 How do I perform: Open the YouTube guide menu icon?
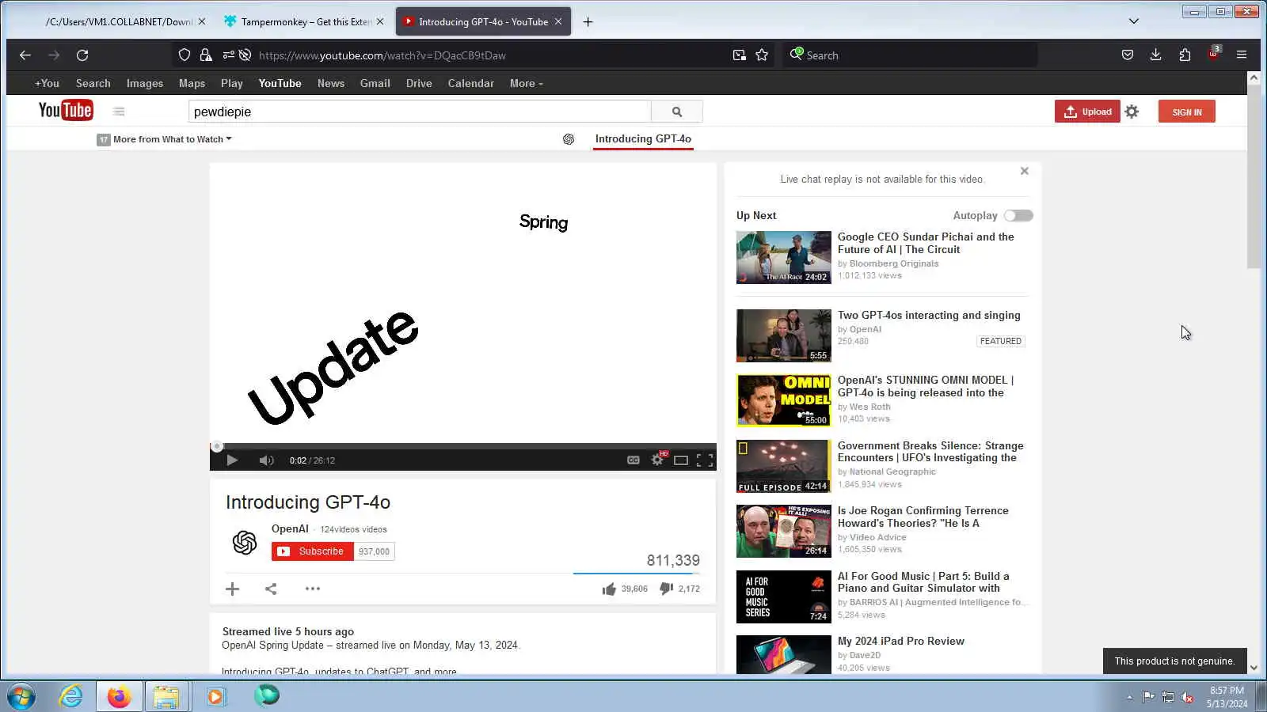pos(119,112)
